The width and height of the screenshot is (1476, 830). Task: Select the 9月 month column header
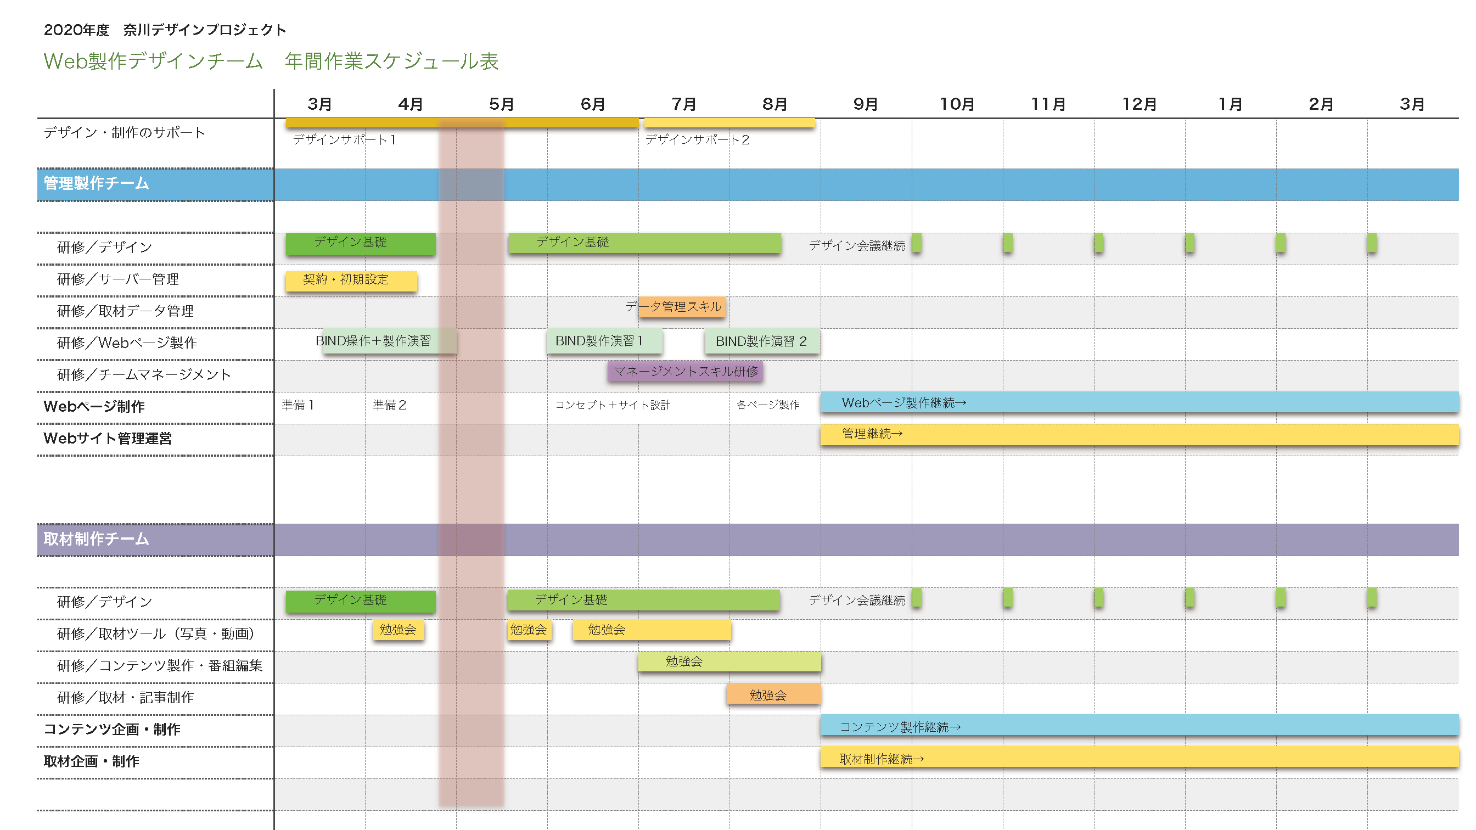point(865,104)
